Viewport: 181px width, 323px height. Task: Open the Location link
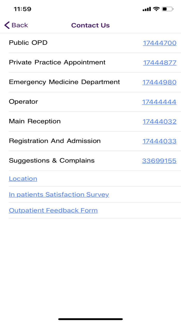tap(23, 179)
